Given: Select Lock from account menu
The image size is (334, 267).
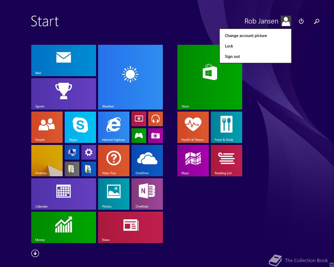Looking at the screenshot, I should pyautogui.click(x=255, y=46).
